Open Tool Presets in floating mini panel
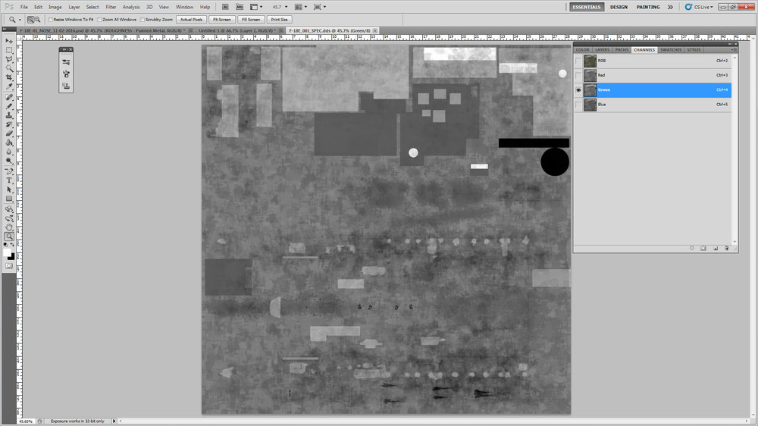The width and height of the screenshot is (758, 426). point(66,62)
